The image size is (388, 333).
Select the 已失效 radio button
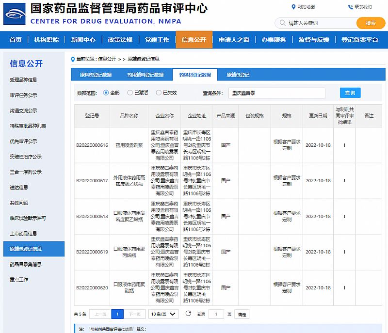click(x=159, y=93)
